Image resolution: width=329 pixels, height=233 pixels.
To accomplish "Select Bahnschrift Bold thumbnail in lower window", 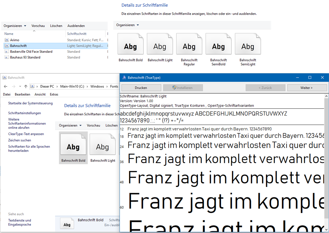I will pos(73,148).
